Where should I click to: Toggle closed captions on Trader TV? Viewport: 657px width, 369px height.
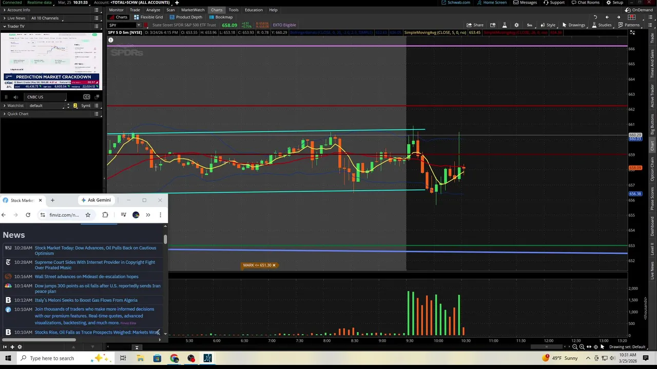[x=86, y=97]
